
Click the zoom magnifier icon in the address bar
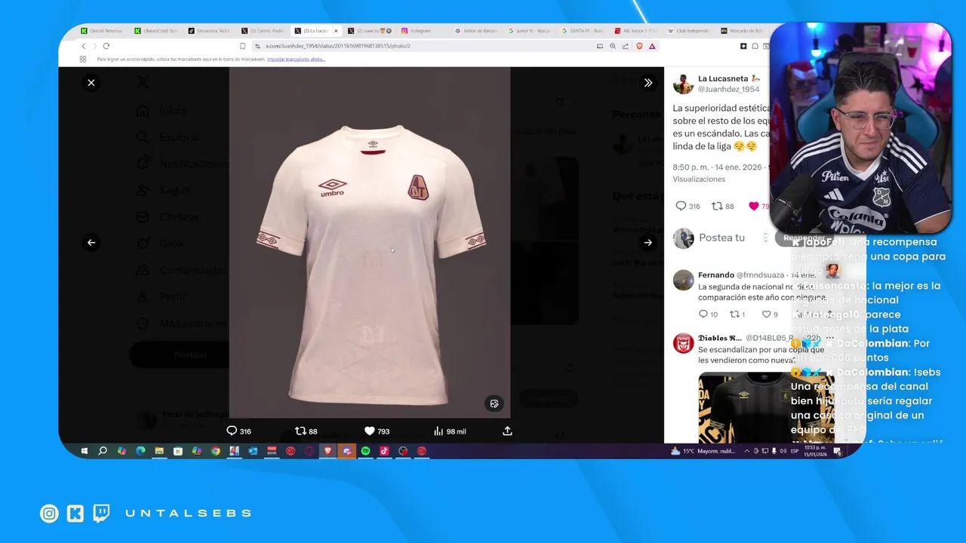(613, 46)
